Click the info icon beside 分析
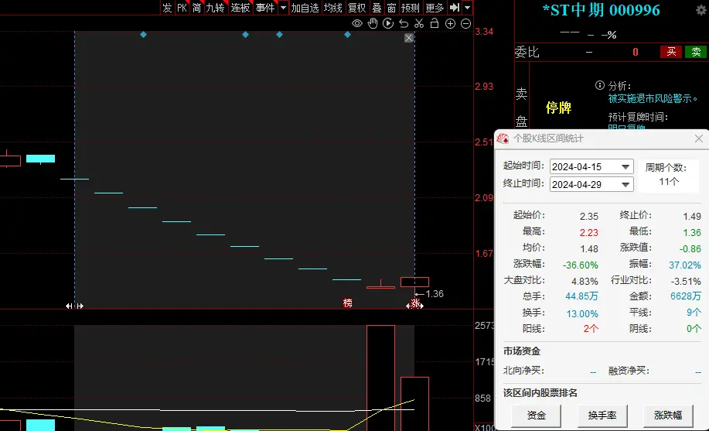 (x=599, y=86)
